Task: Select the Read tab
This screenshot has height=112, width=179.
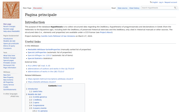Action: pyautogui.click(x=113, y=8)
